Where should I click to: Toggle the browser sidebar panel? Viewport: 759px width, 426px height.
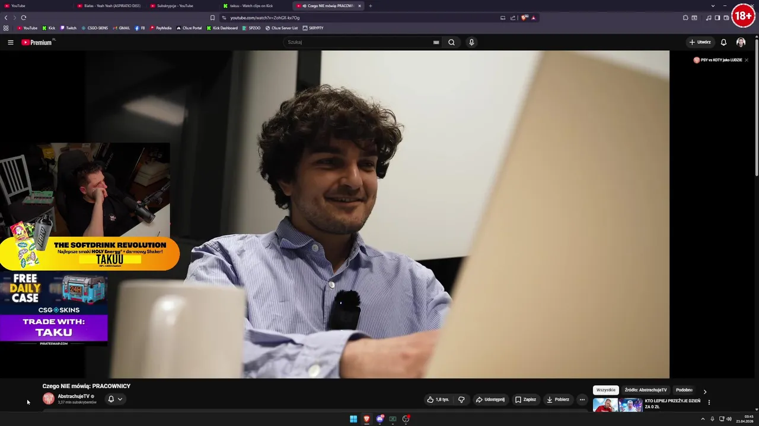click(717, 18)
